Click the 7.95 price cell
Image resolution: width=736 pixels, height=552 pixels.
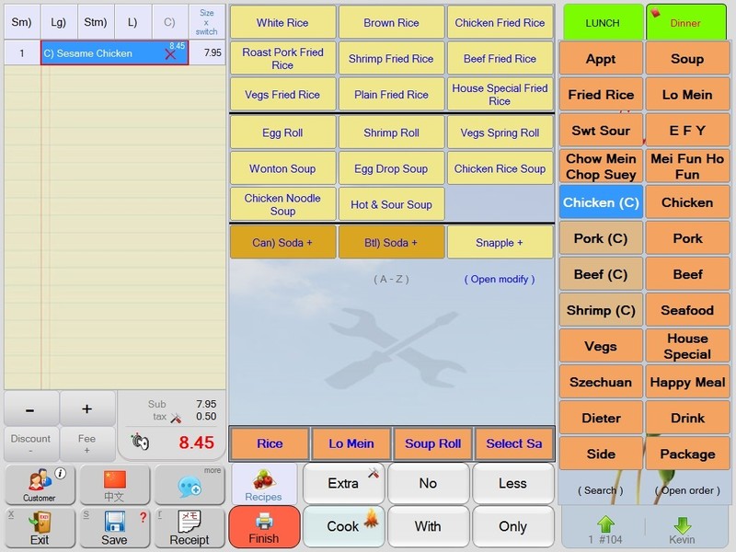(207, 53)
